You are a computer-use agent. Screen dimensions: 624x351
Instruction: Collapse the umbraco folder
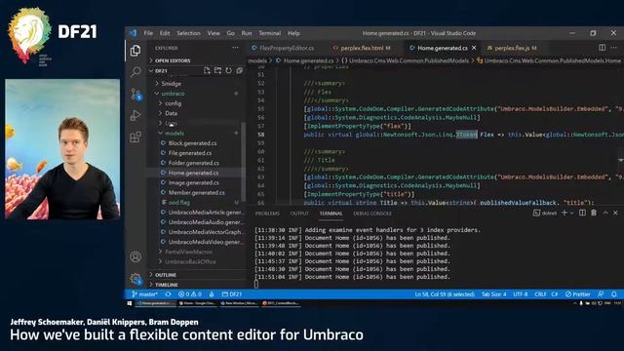pyautogui.click(x=173, y=94)
